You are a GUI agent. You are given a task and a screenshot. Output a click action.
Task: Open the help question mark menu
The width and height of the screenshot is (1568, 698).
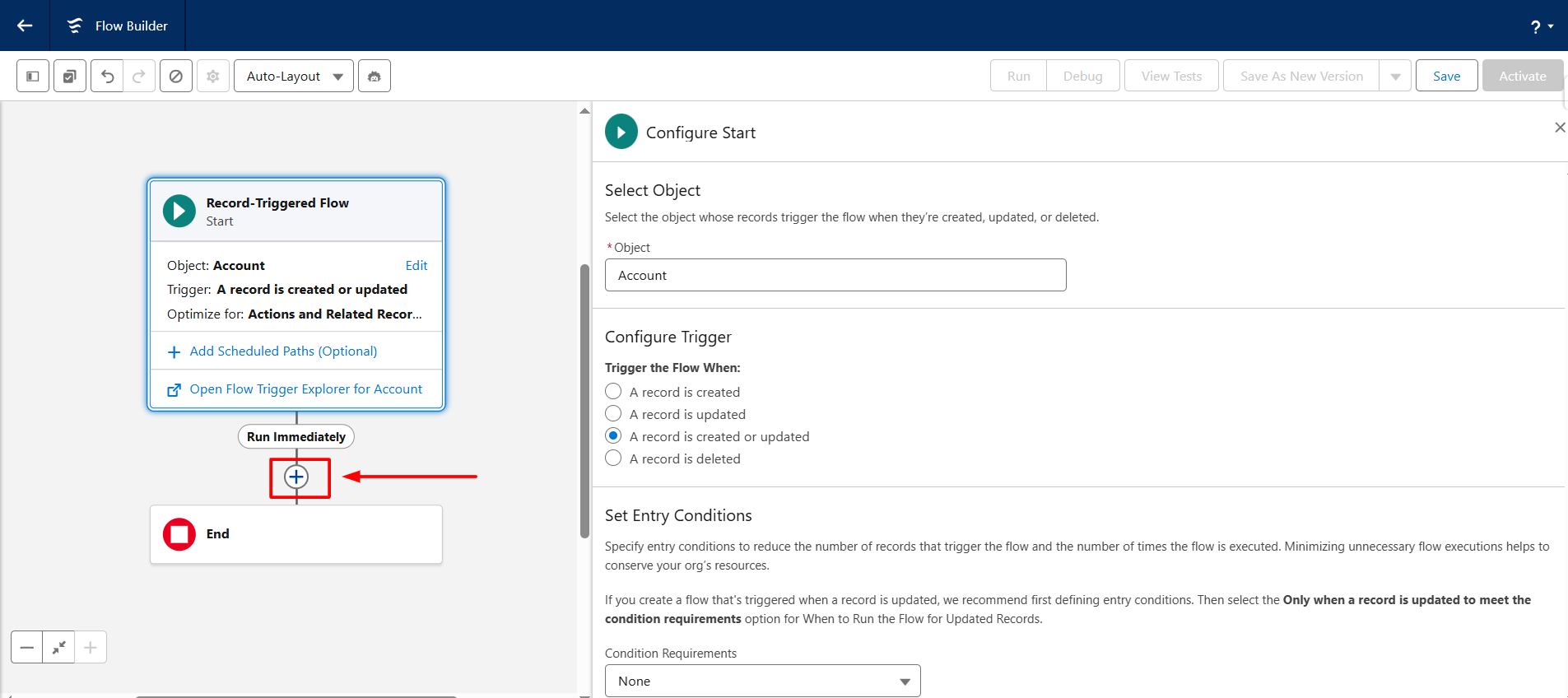point(1541,26)
